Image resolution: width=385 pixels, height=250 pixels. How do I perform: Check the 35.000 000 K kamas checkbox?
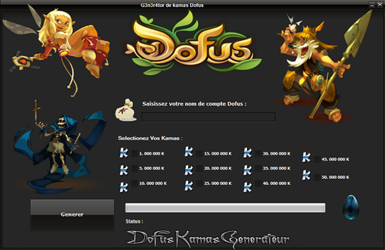tap(258, 168)
